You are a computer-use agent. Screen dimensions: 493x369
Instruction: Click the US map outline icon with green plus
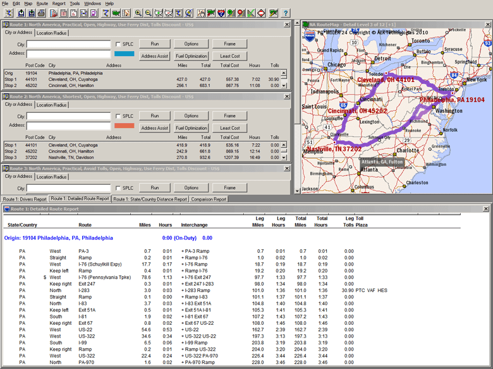(x=159, y=13)
